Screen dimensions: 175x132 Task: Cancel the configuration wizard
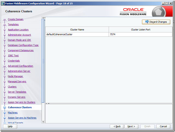click(164, 127)
